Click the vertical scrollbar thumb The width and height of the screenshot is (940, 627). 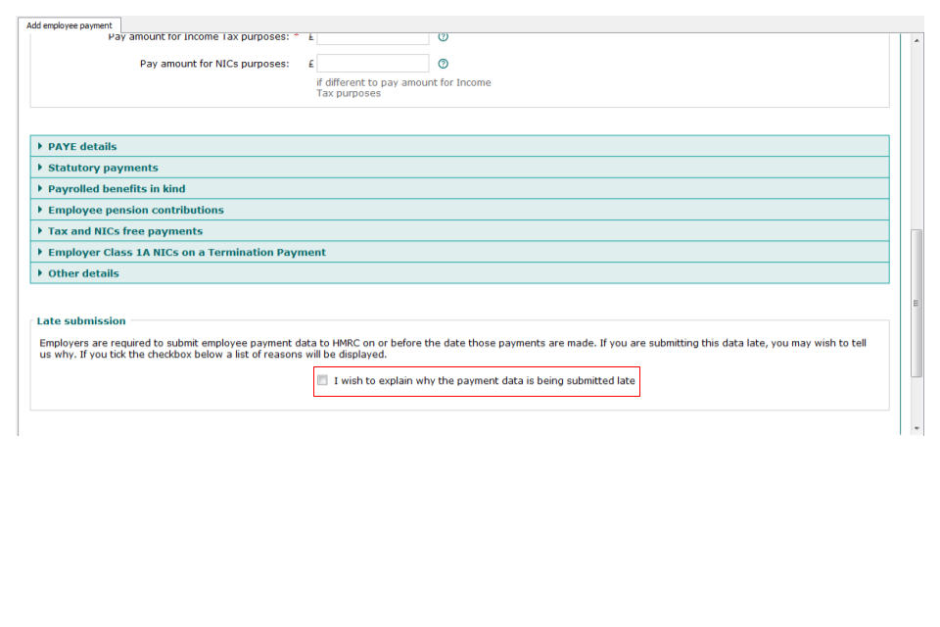coord(916,303)
